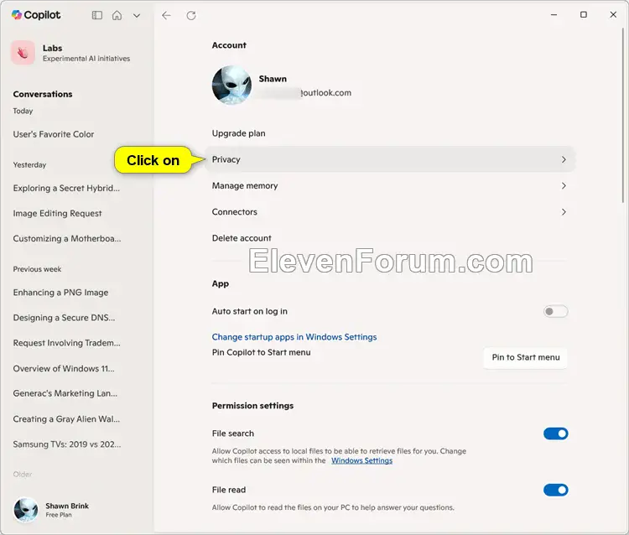The width and height of the screenshot is (629, 535).
Task: Disable the File read toggle
Action: click(x=555, y=490)
